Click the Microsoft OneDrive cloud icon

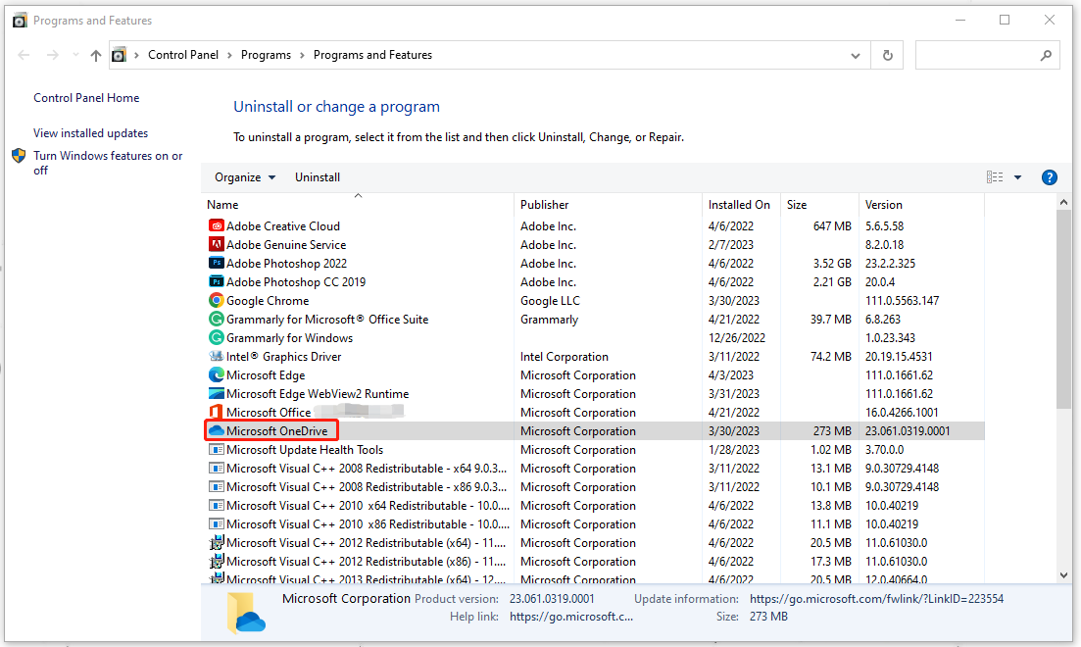point(217,430)
